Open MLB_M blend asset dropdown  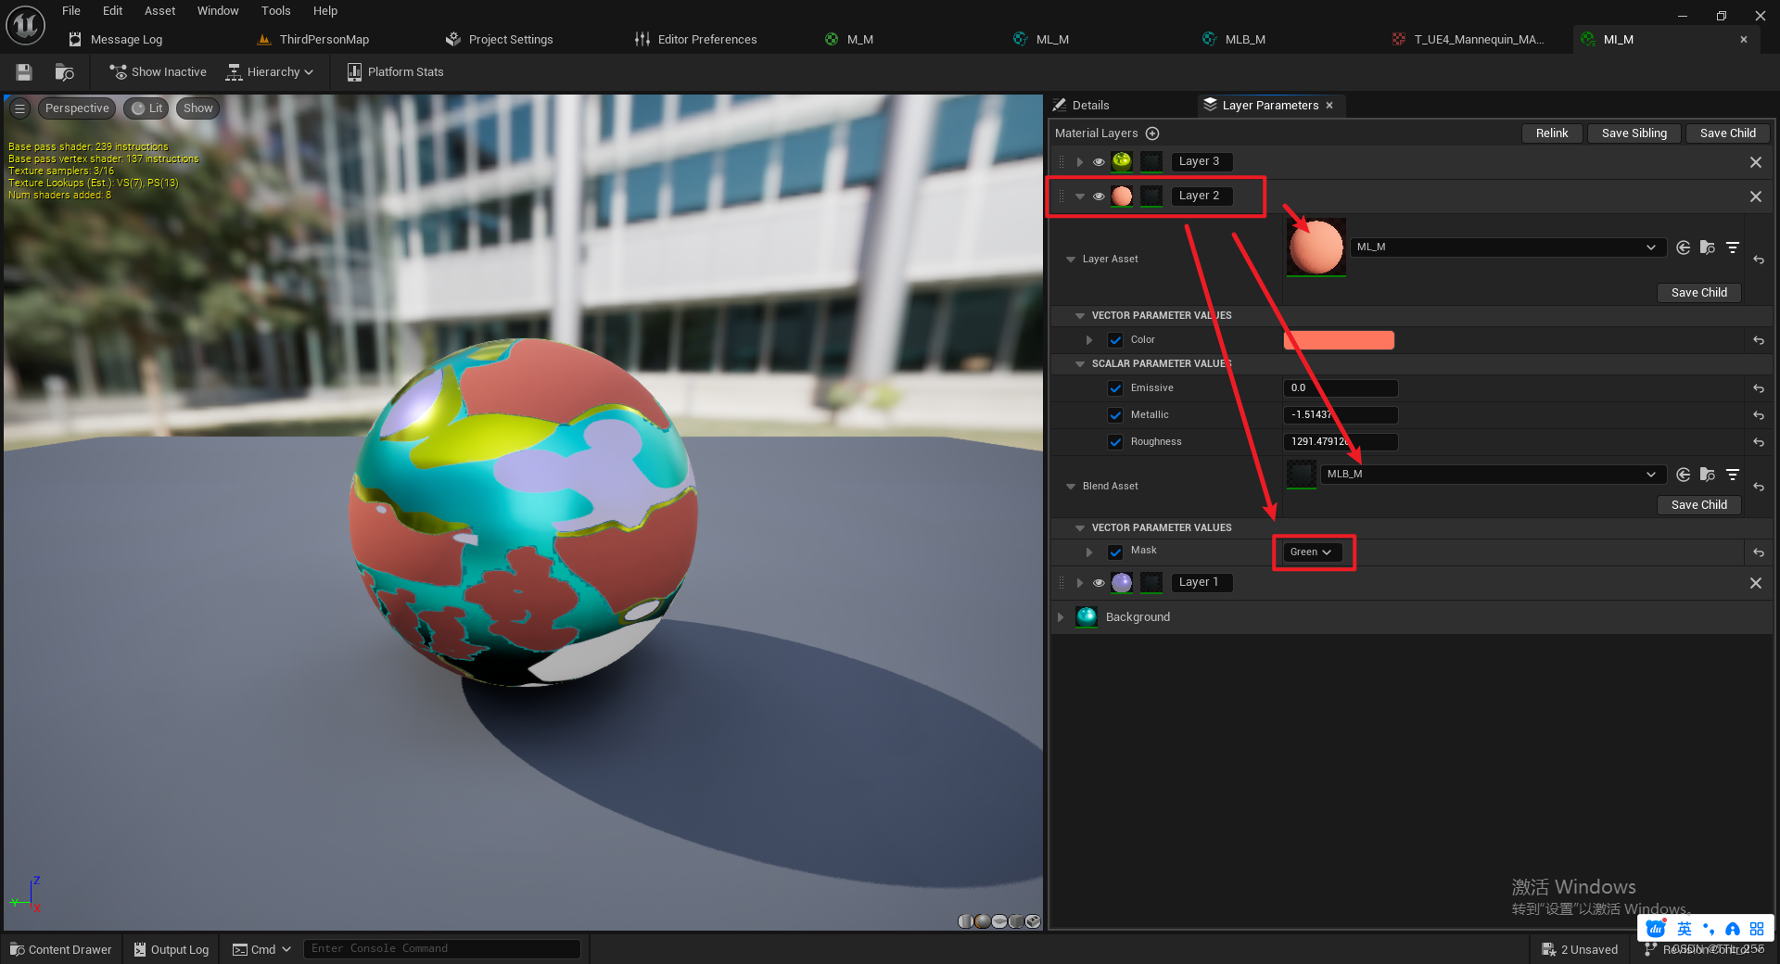[x=1492, y=475]
